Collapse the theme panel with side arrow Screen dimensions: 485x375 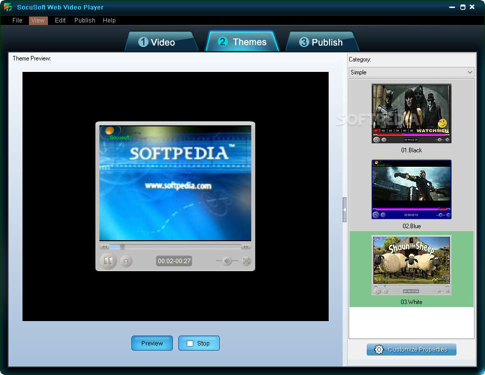pos(345,210)
